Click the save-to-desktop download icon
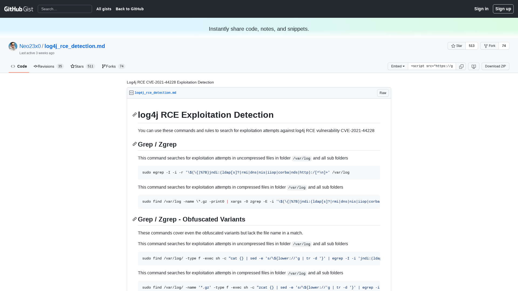This screenshot has width=518, height=291. point(474,66)
